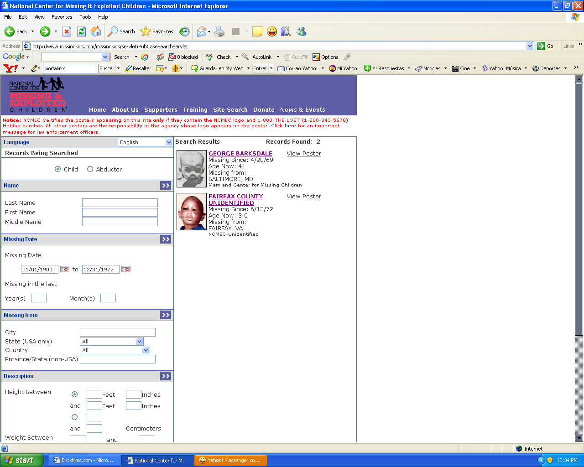Go to the Site Search page link
This screenshot has width=584, height=467.
pos(230,110)
